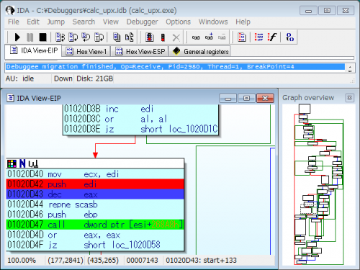
Task: Click the delete breakpoint X icon
Action: (176, 37)
